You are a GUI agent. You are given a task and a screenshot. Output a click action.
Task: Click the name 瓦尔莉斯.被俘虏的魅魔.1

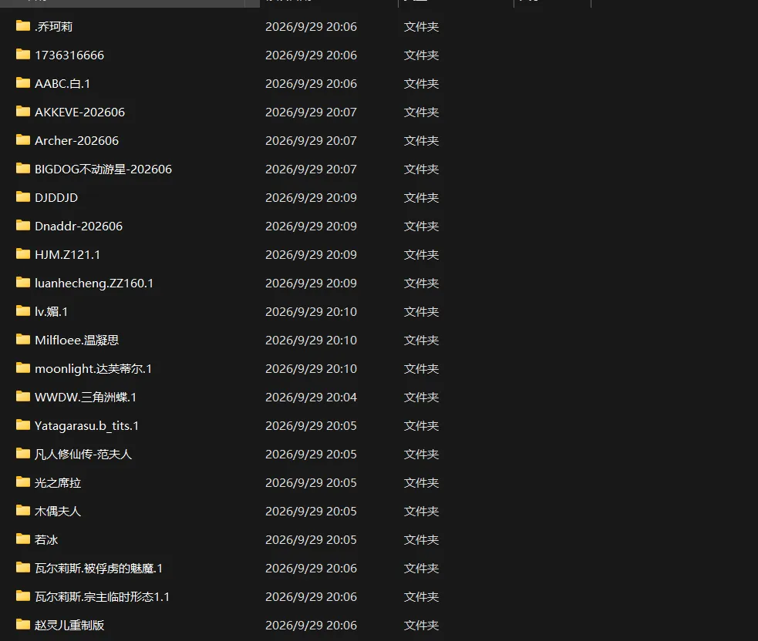[x=99, y=568]
